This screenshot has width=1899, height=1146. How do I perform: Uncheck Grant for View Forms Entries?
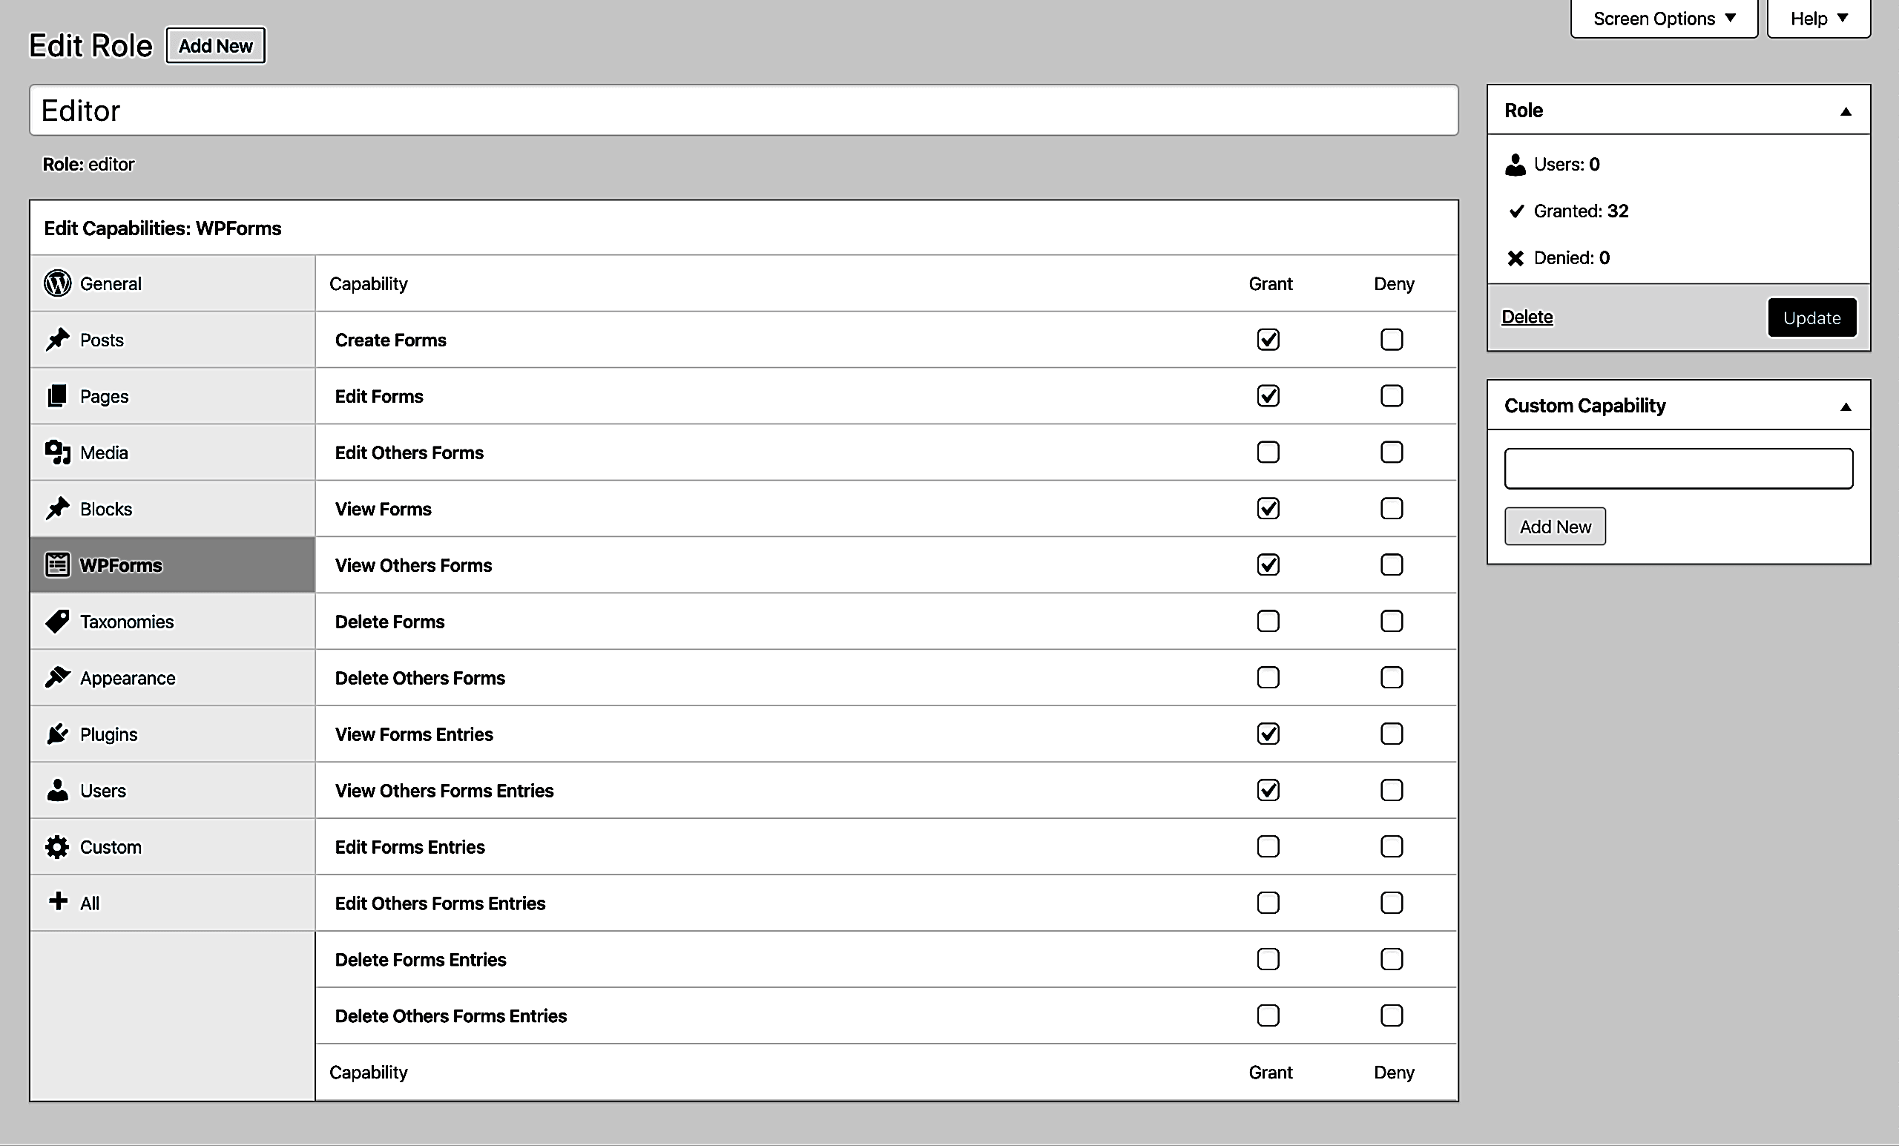[1268, 733]
